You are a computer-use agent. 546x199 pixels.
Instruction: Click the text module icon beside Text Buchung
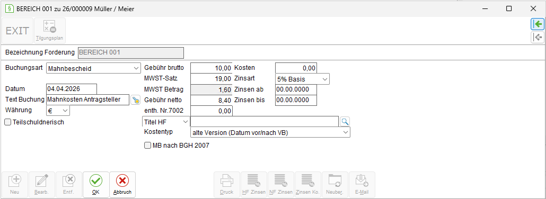click(136, 100)
